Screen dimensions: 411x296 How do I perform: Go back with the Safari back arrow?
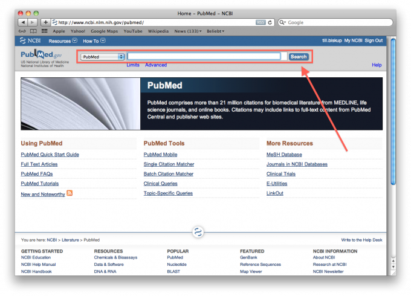[23, 22]
